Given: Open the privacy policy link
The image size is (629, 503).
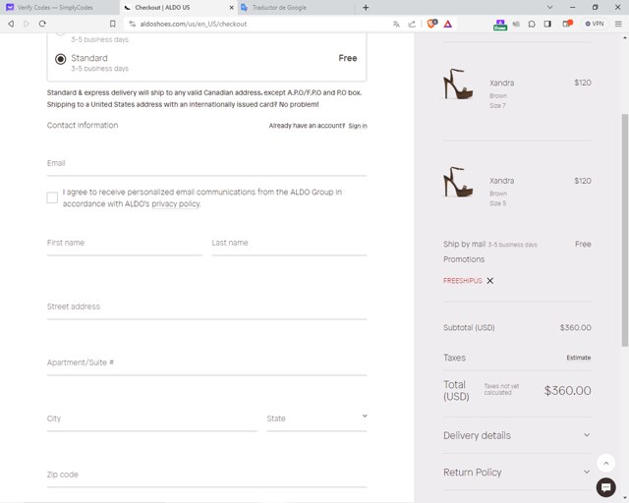Looking at the screenshot, I should pyautogui.click(x=175, y=203).
